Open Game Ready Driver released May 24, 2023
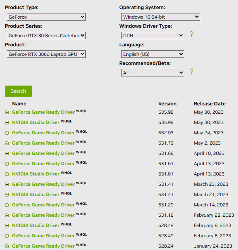238x250 pixels. click(43, 133)
